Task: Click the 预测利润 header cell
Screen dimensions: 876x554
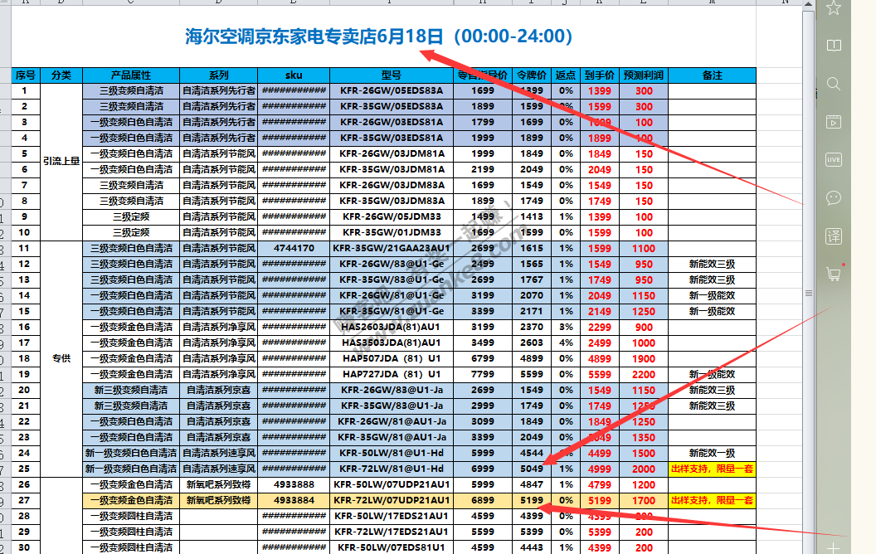Action: [x=644, y=75]
